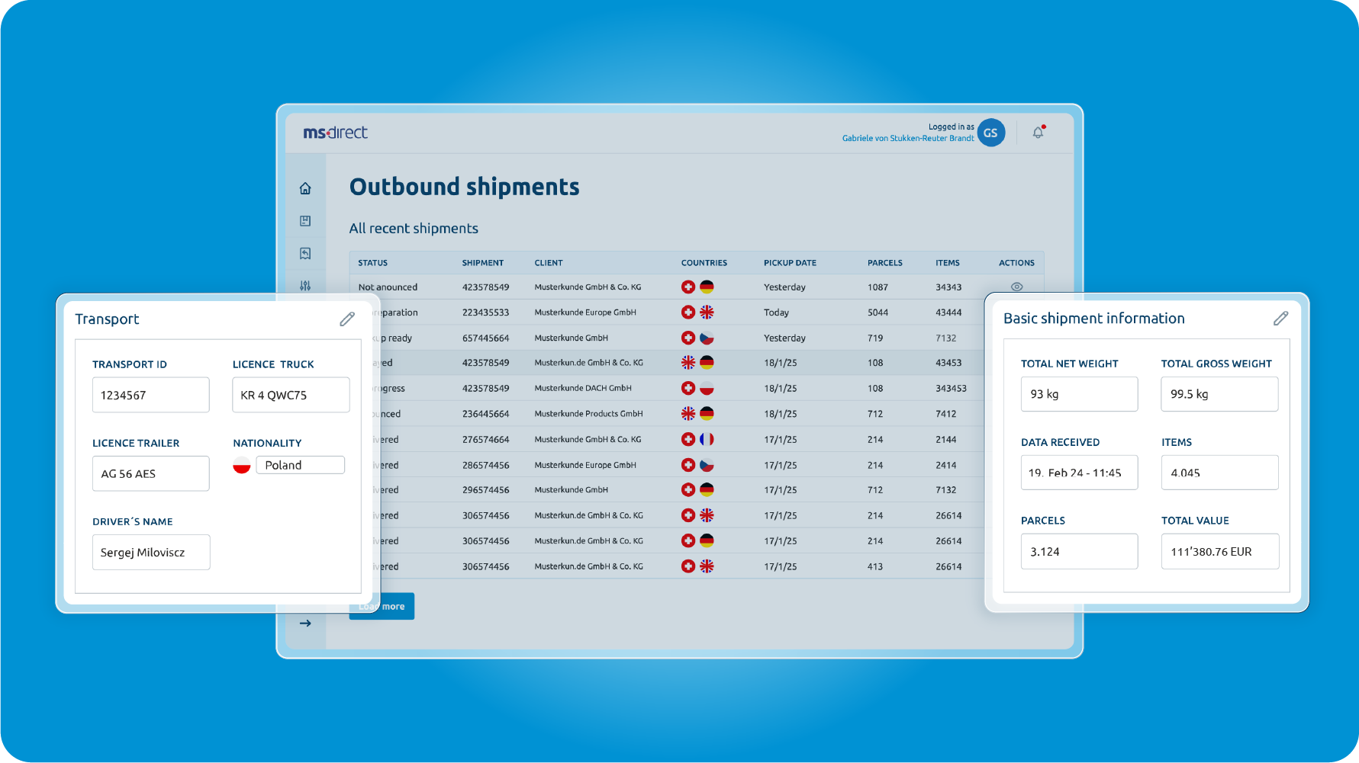Click the Swiss flag in the Musterkunde DACH row
1359x763 pixels.
(x=688, y=388)
